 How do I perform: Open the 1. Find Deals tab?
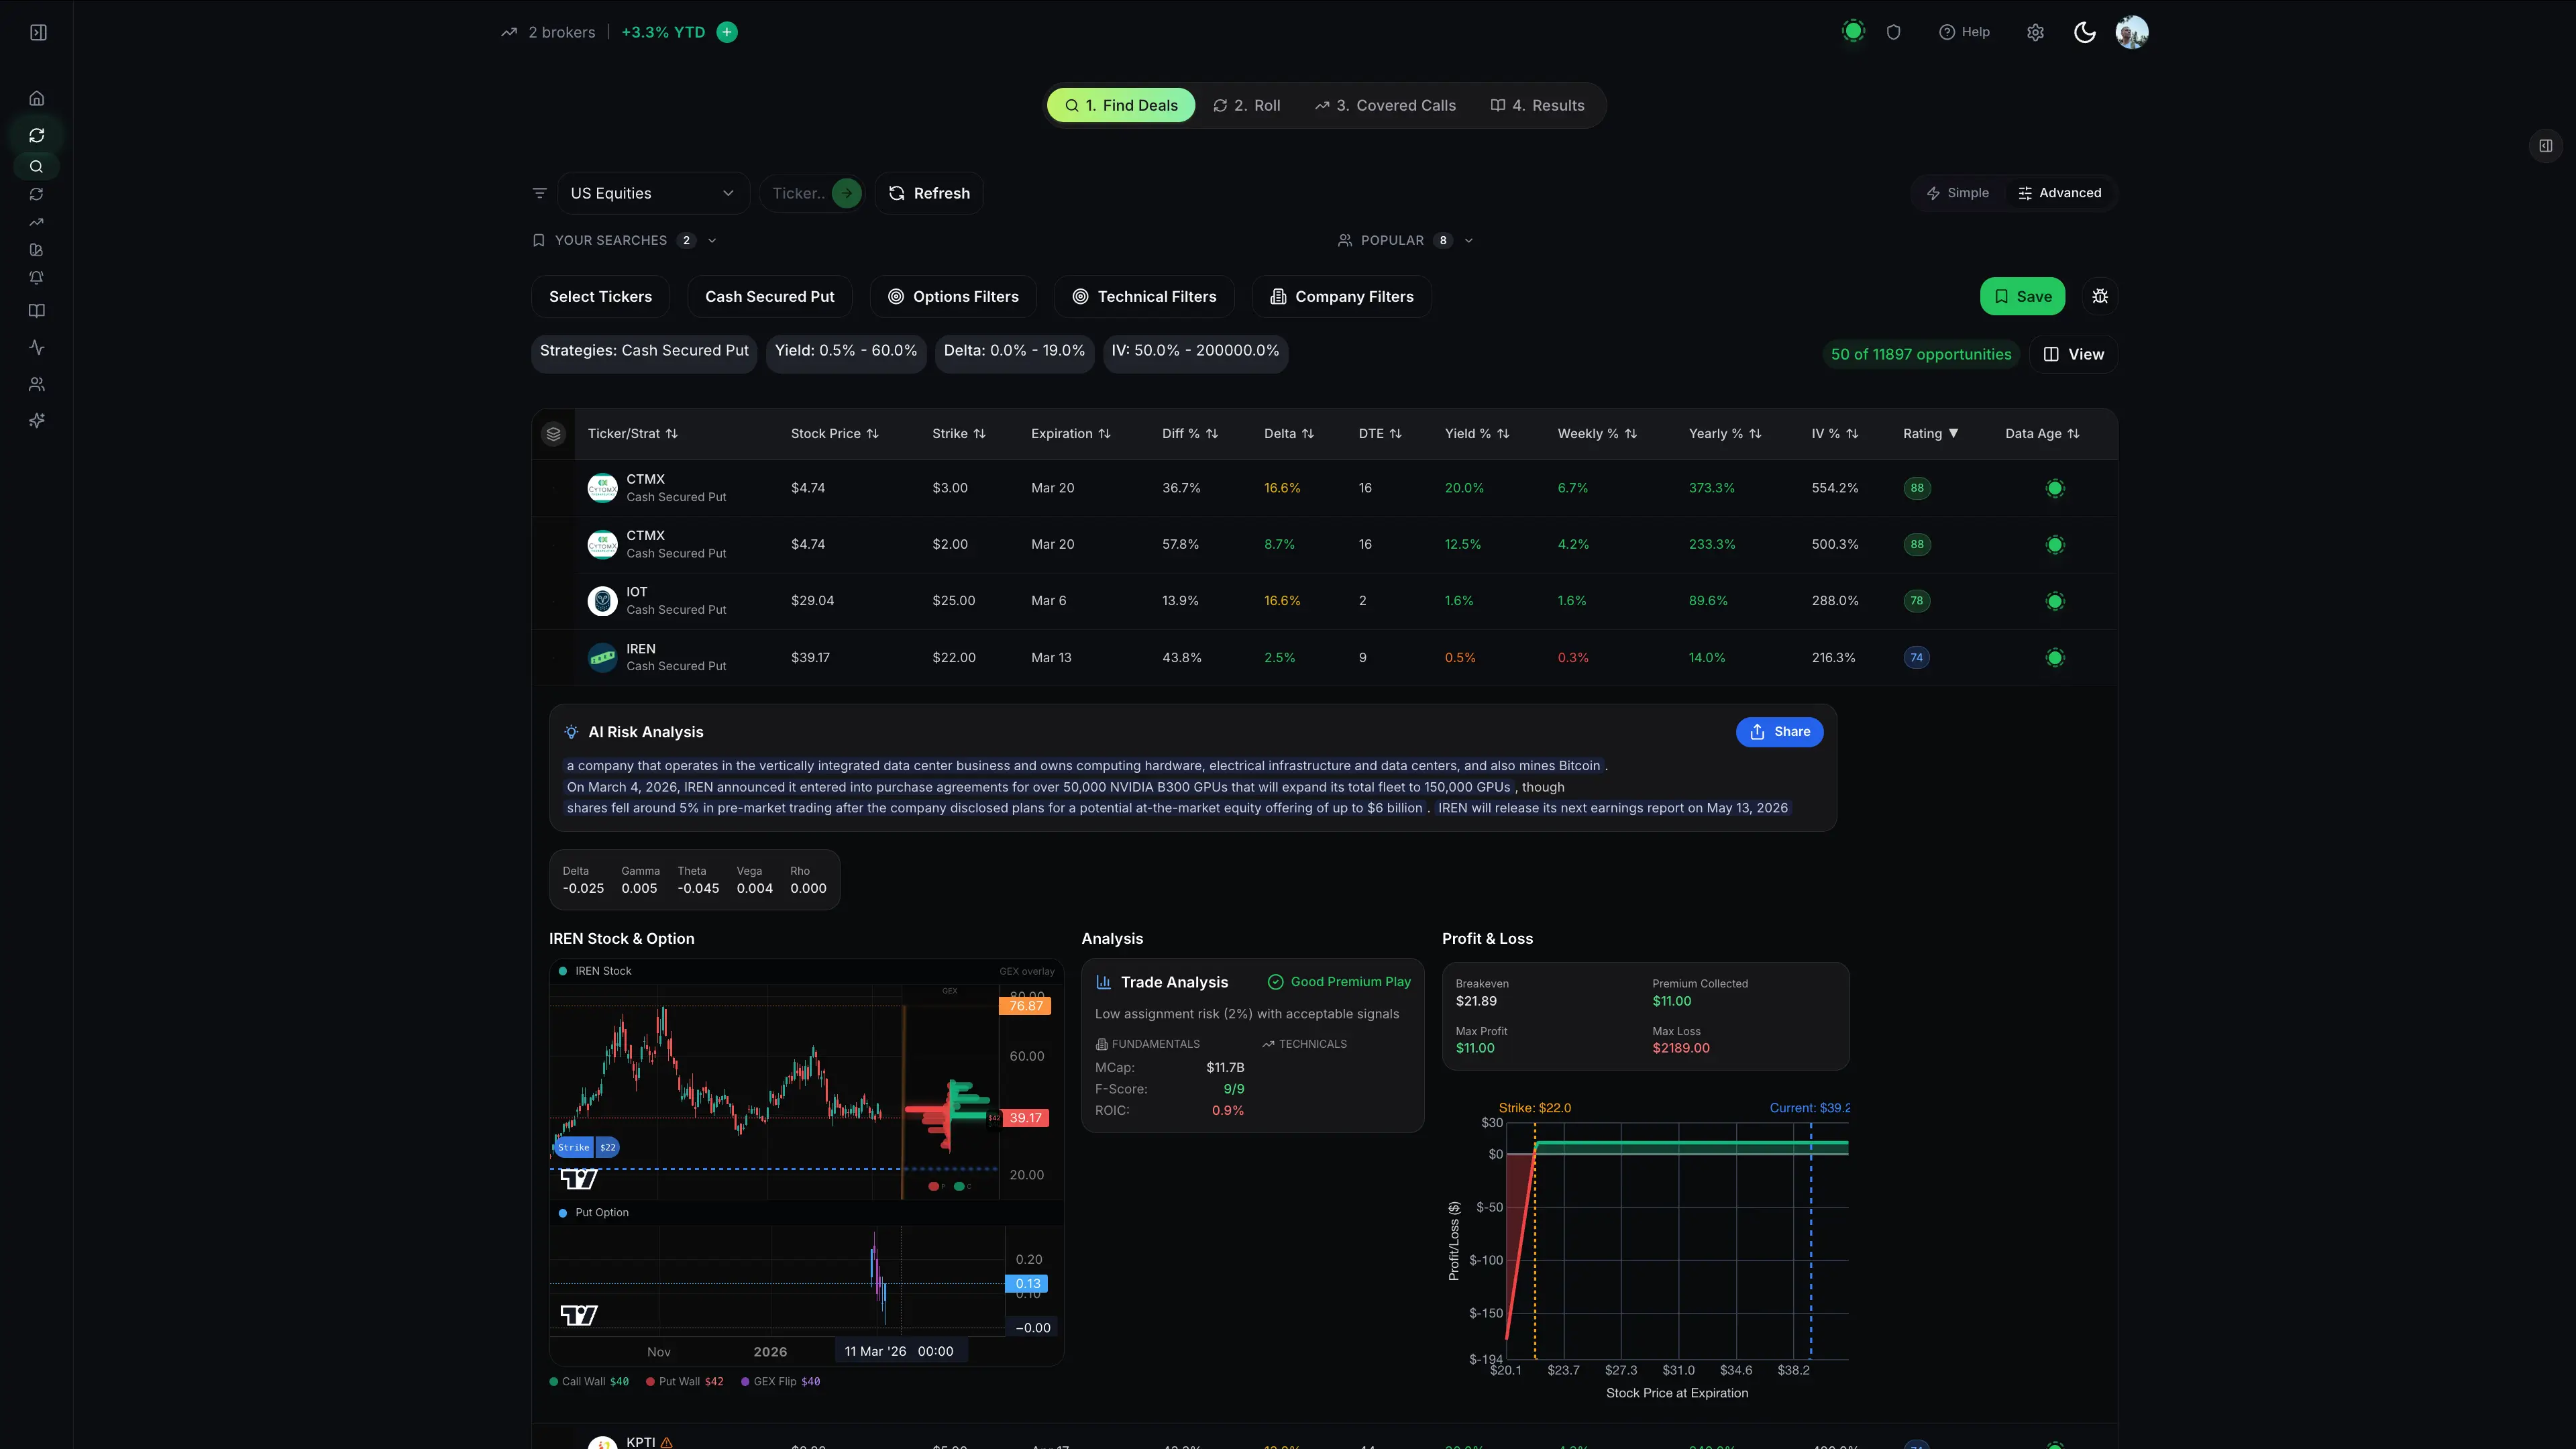(1121, 105)
